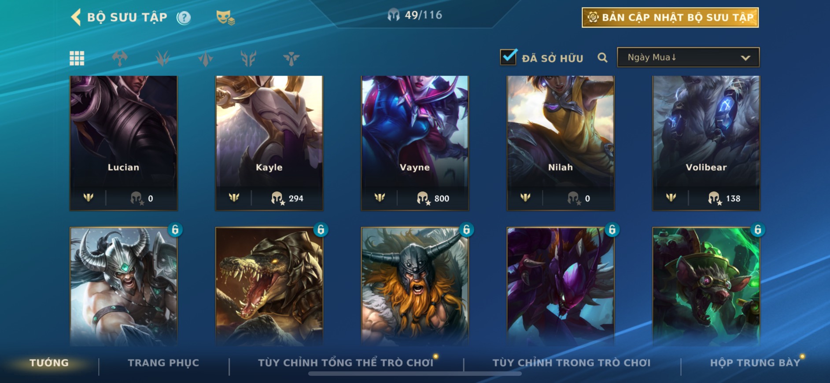The height and width of the screenshot is (383, 830).
Task: Click Vayne's mastery points helmet icon
Action: 423,199
